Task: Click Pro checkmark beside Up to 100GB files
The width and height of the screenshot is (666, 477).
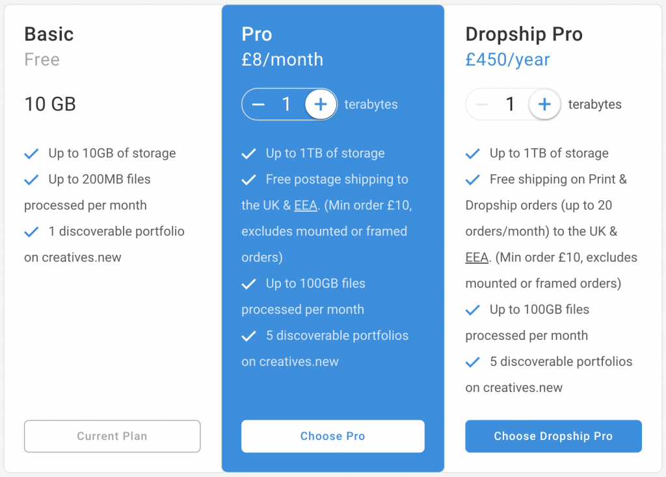Action: [249, 284]
